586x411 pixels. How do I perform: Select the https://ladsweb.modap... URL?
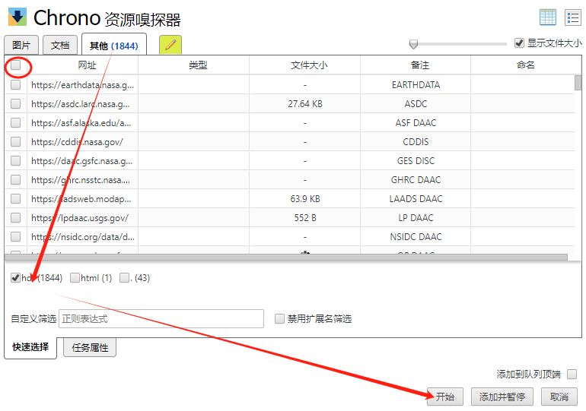click(81, 199)
